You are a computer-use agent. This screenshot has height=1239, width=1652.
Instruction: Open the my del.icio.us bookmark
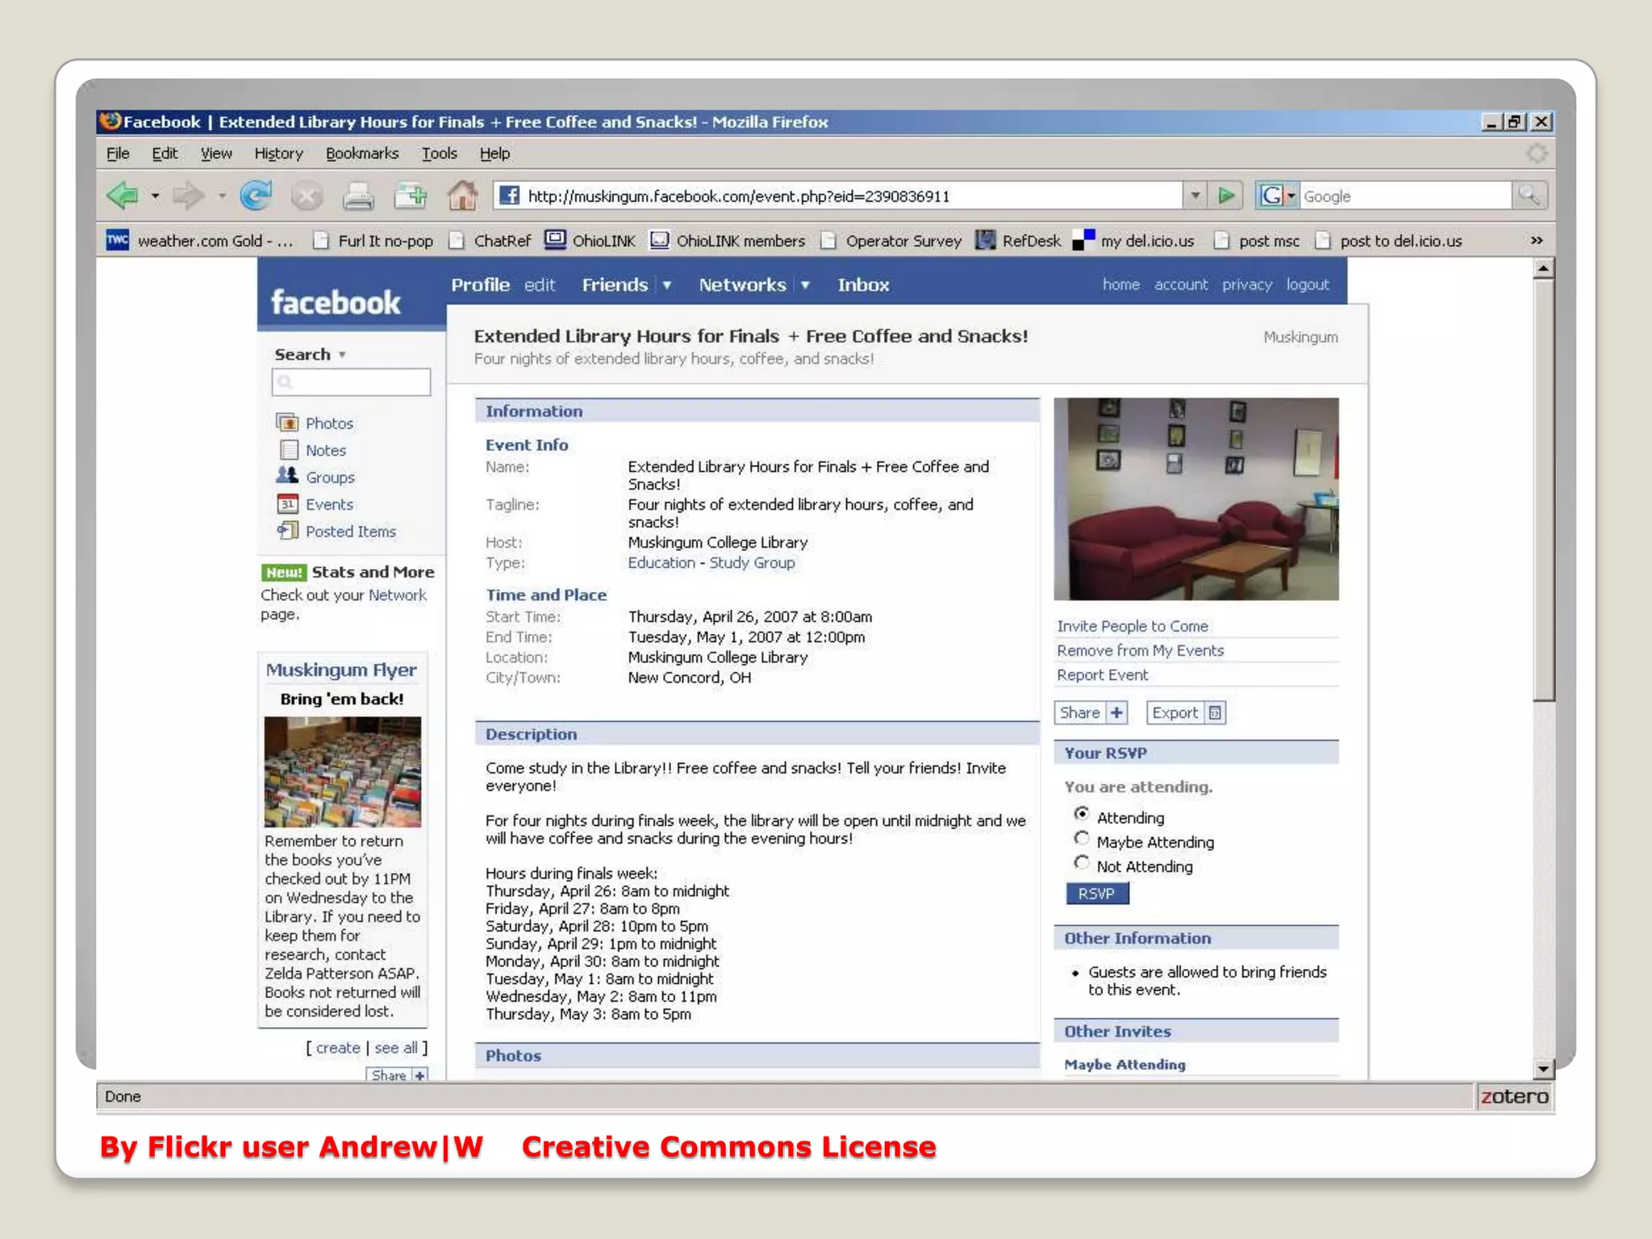(1133, 240)
